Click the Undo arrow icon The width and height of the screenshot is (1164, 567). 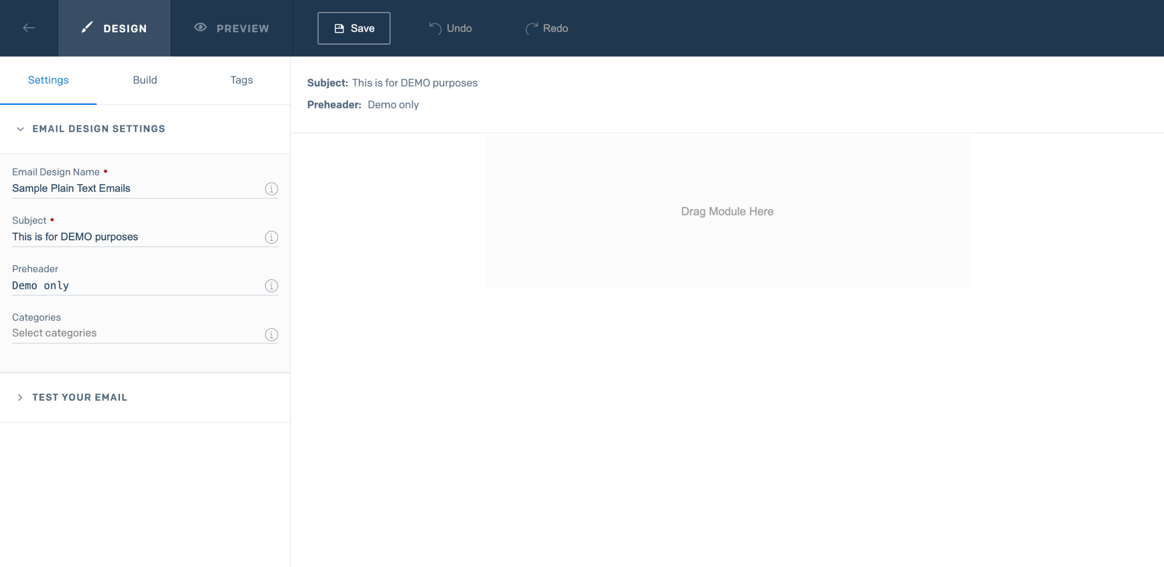click(x=435, y=28)
